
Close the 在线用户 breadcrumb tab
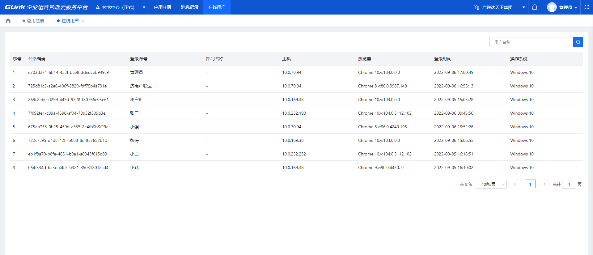pyautogui.click(x=83, y=21)
